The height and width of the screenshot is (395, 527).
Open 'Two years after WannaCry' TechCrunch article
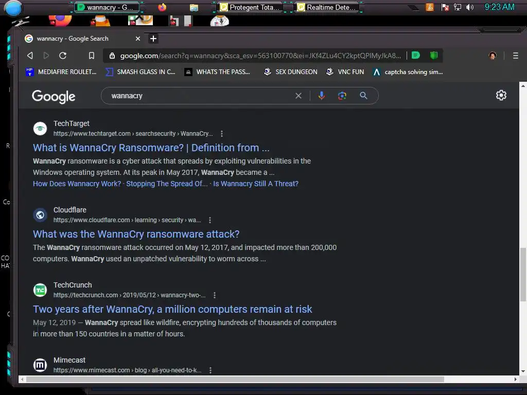[172, 309]
